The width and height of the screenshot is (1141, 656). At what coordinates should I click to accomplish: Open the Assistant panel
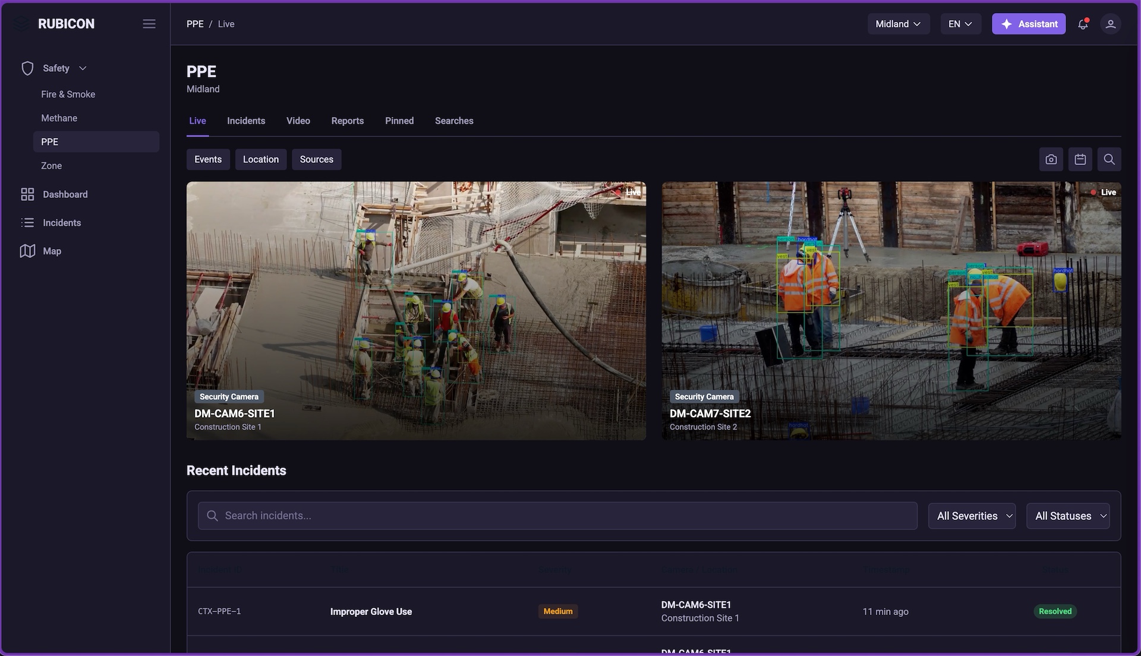coord(1029,24)
